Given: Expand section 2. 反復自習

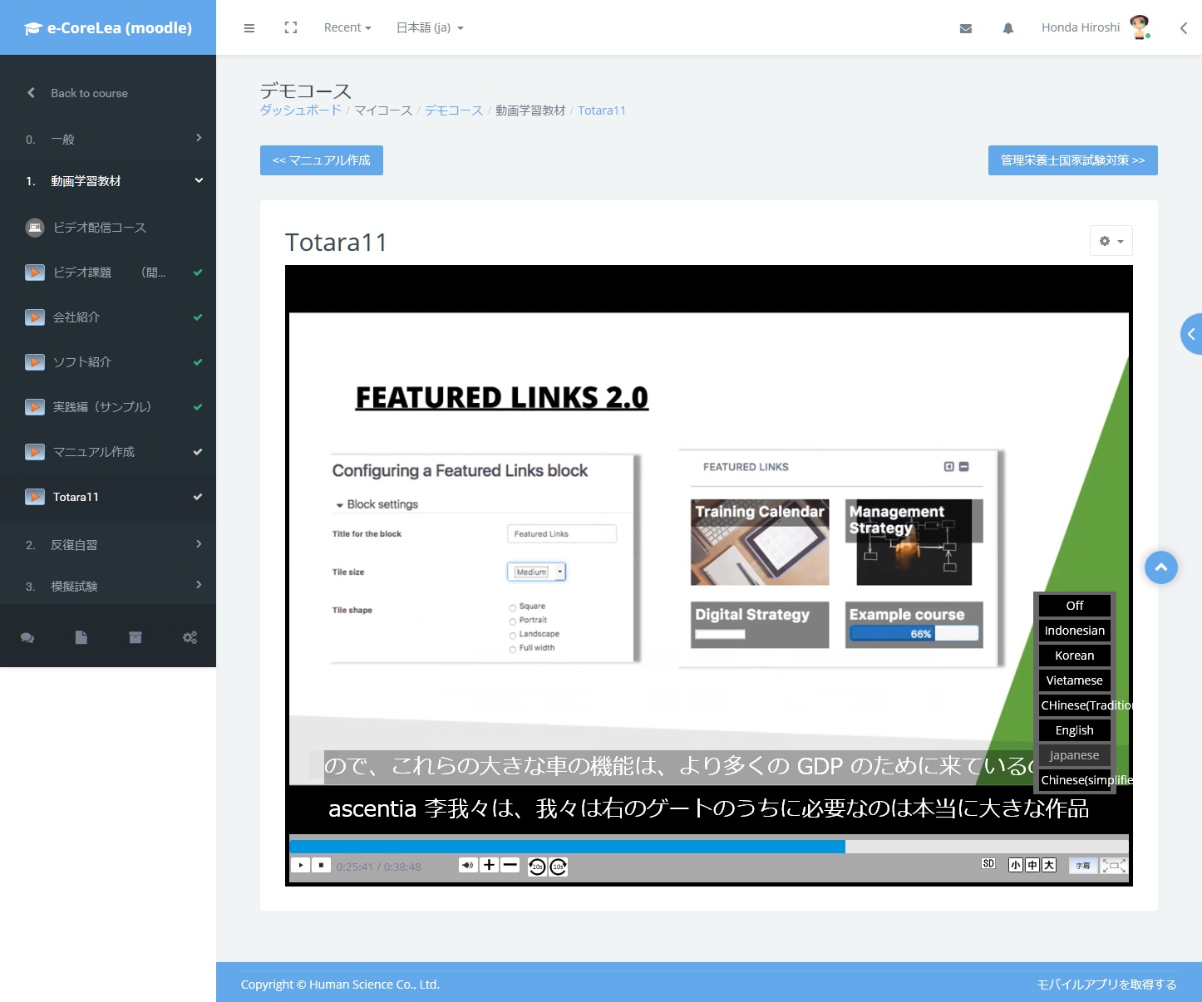Looking at the screenshot, I should [108, 544].
